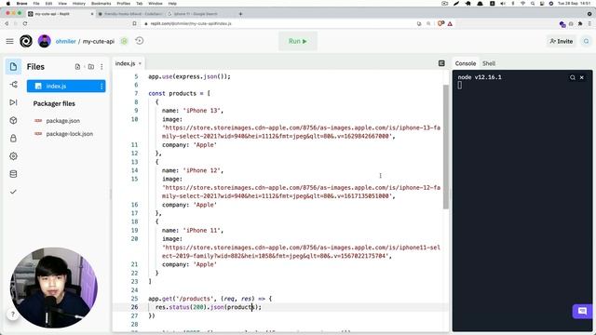Open the Brave browser main menu icon
This screenshot has width=596, height=335.
(589, 23)
